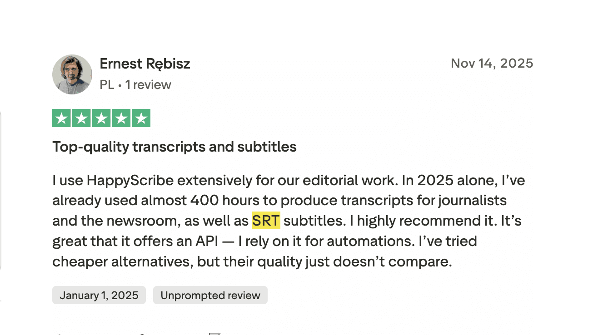Click the Nov 14, 2025 review date
The width and height of the screenshot is (608, 335).
pos(492,64)
